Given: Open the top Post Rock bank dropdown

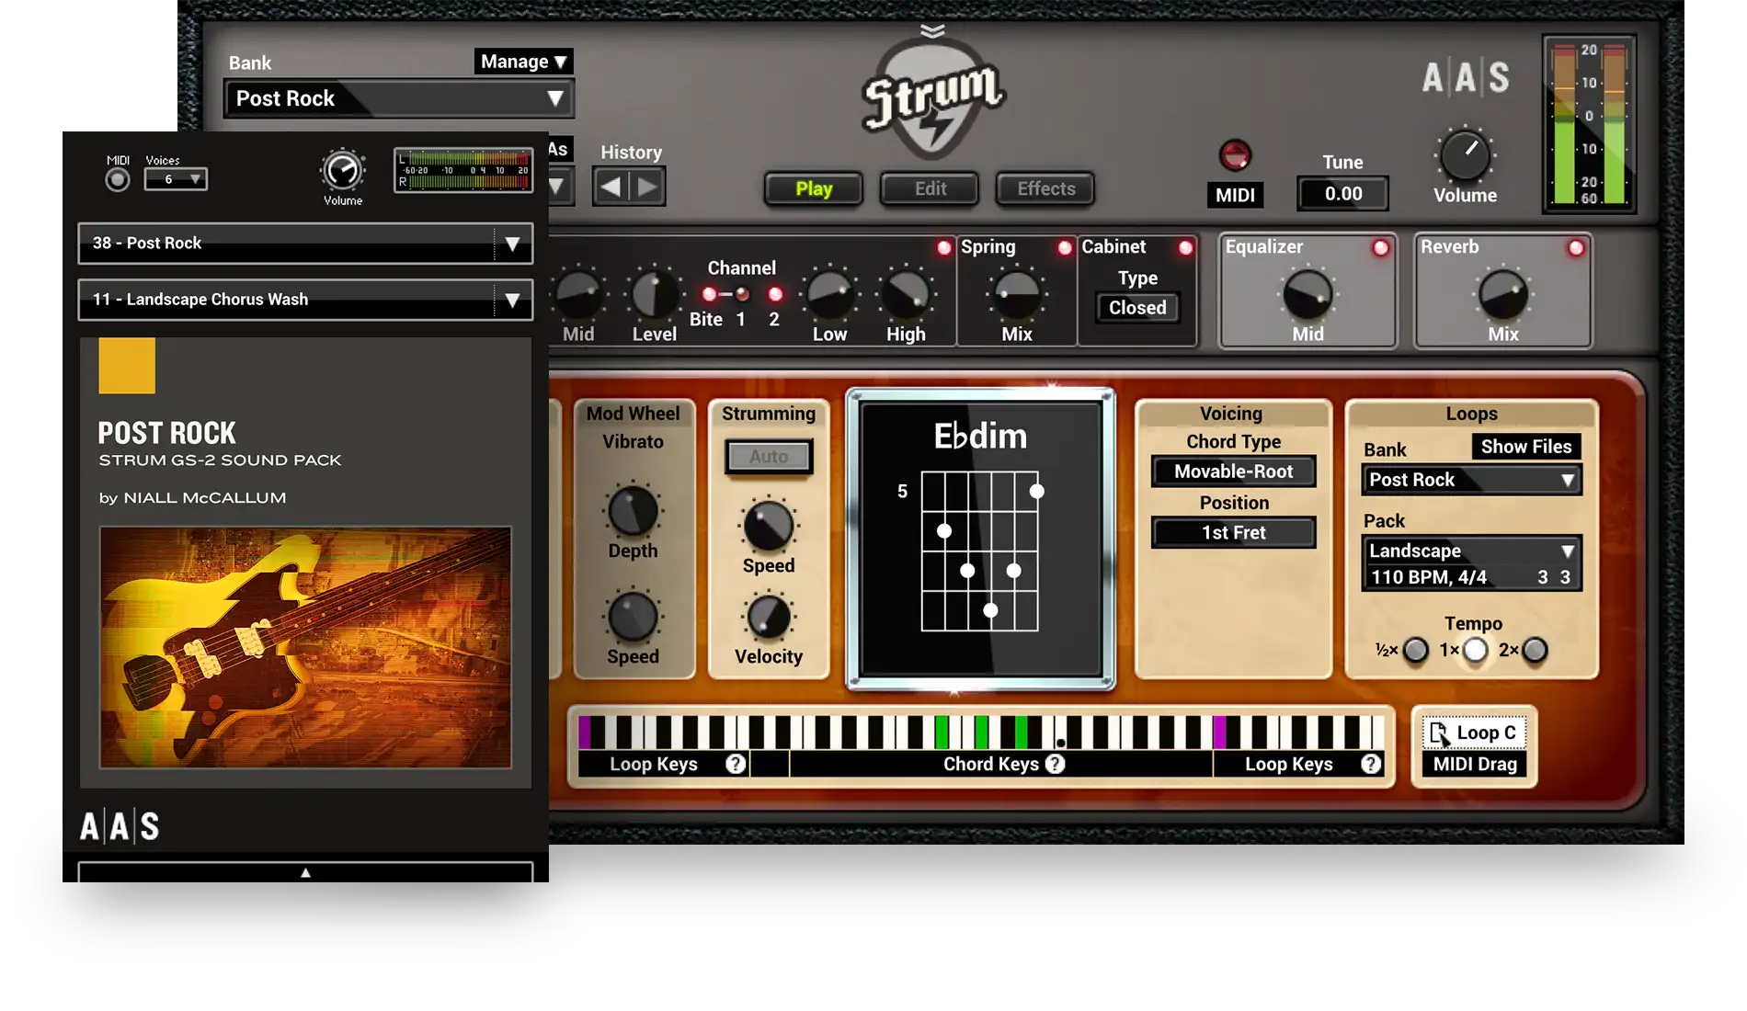Looking at the screenshot, I should [399, 98].
